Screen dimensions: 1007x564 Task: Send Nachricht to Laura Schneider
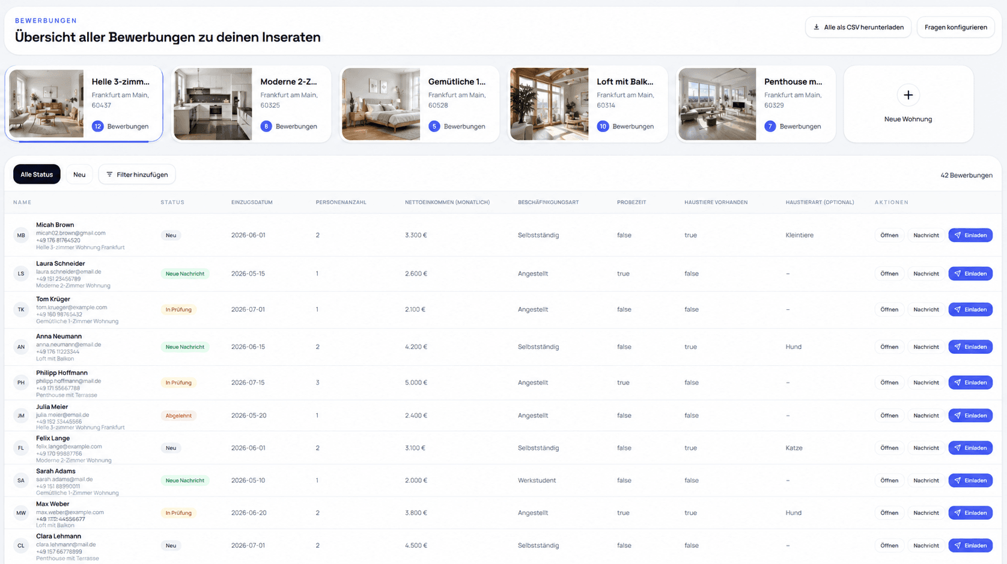click(x=926, y=274)
